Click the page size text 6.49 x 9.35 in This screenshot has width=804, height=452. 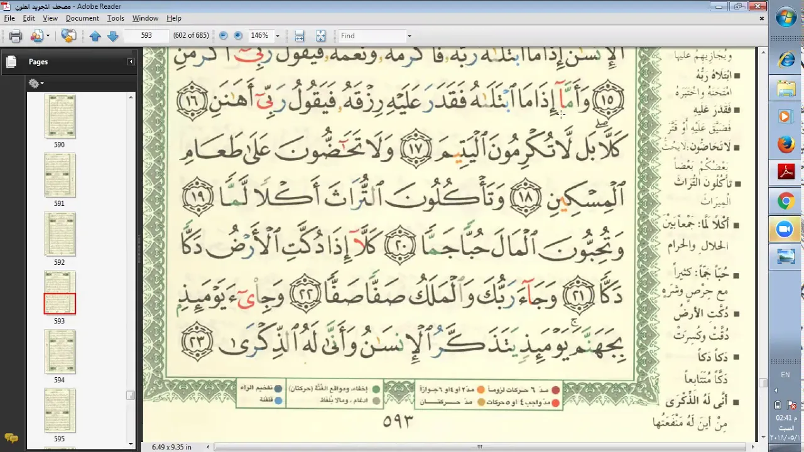click(x=171, y=447)
